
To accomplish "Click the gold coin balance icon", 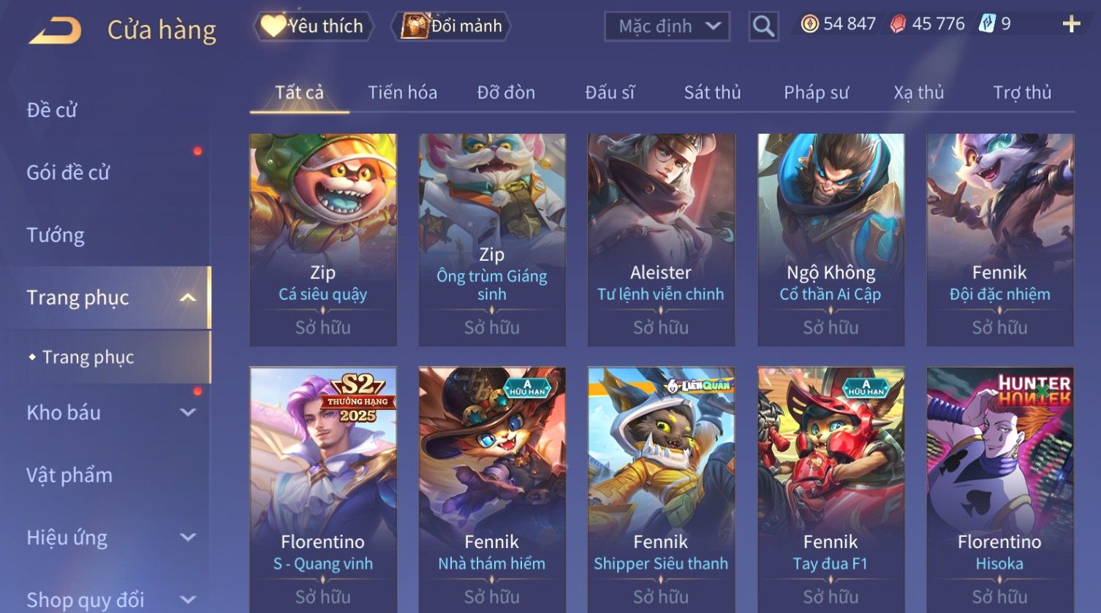I will [809, 24].
